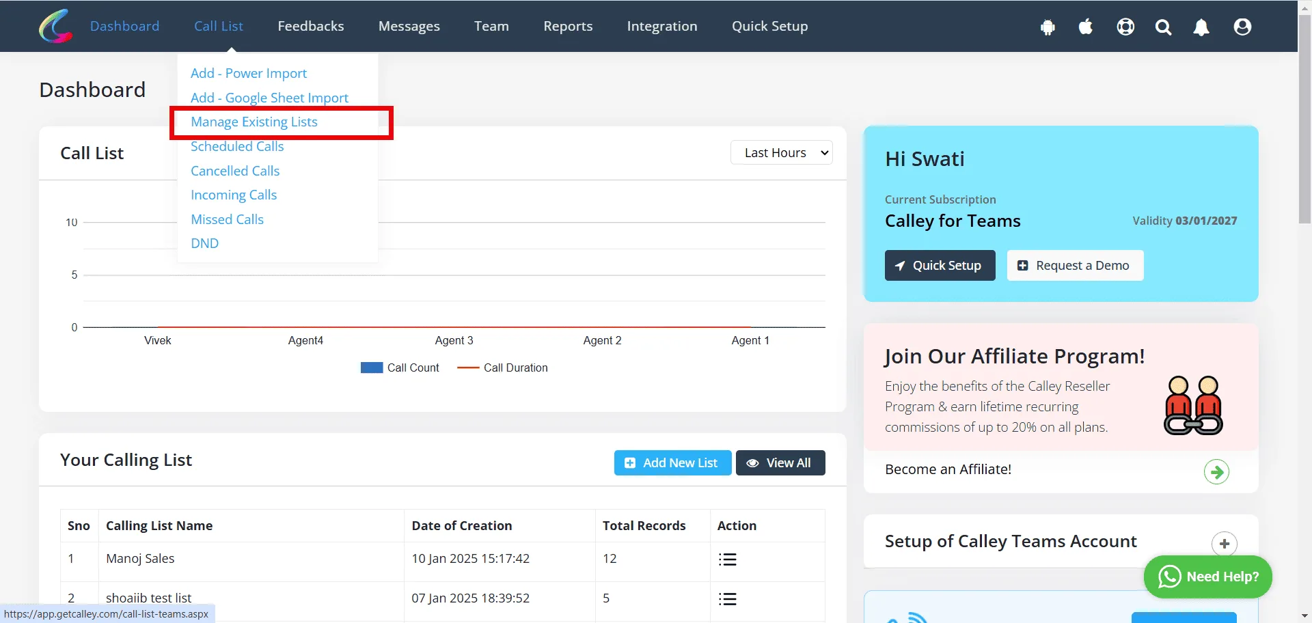Click the Agent 2 label on chart
Screen dimensions: 1312x623
tap(602, 340)
